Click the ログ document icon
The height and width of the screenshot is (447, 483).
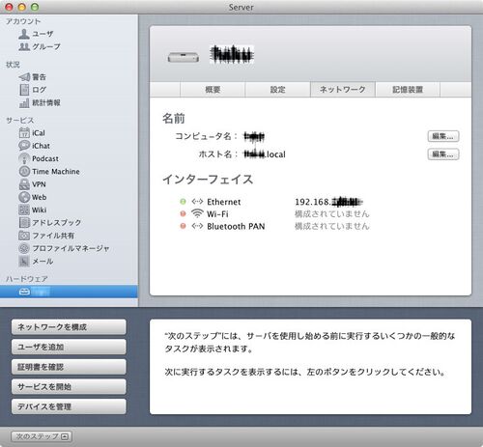pos(24,90)
